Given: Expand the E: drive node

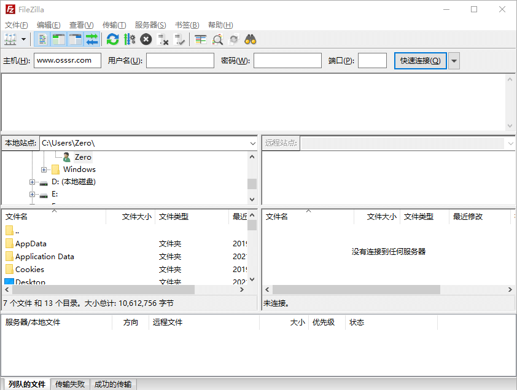Looking at the screenshot, I should coord(32,195).
